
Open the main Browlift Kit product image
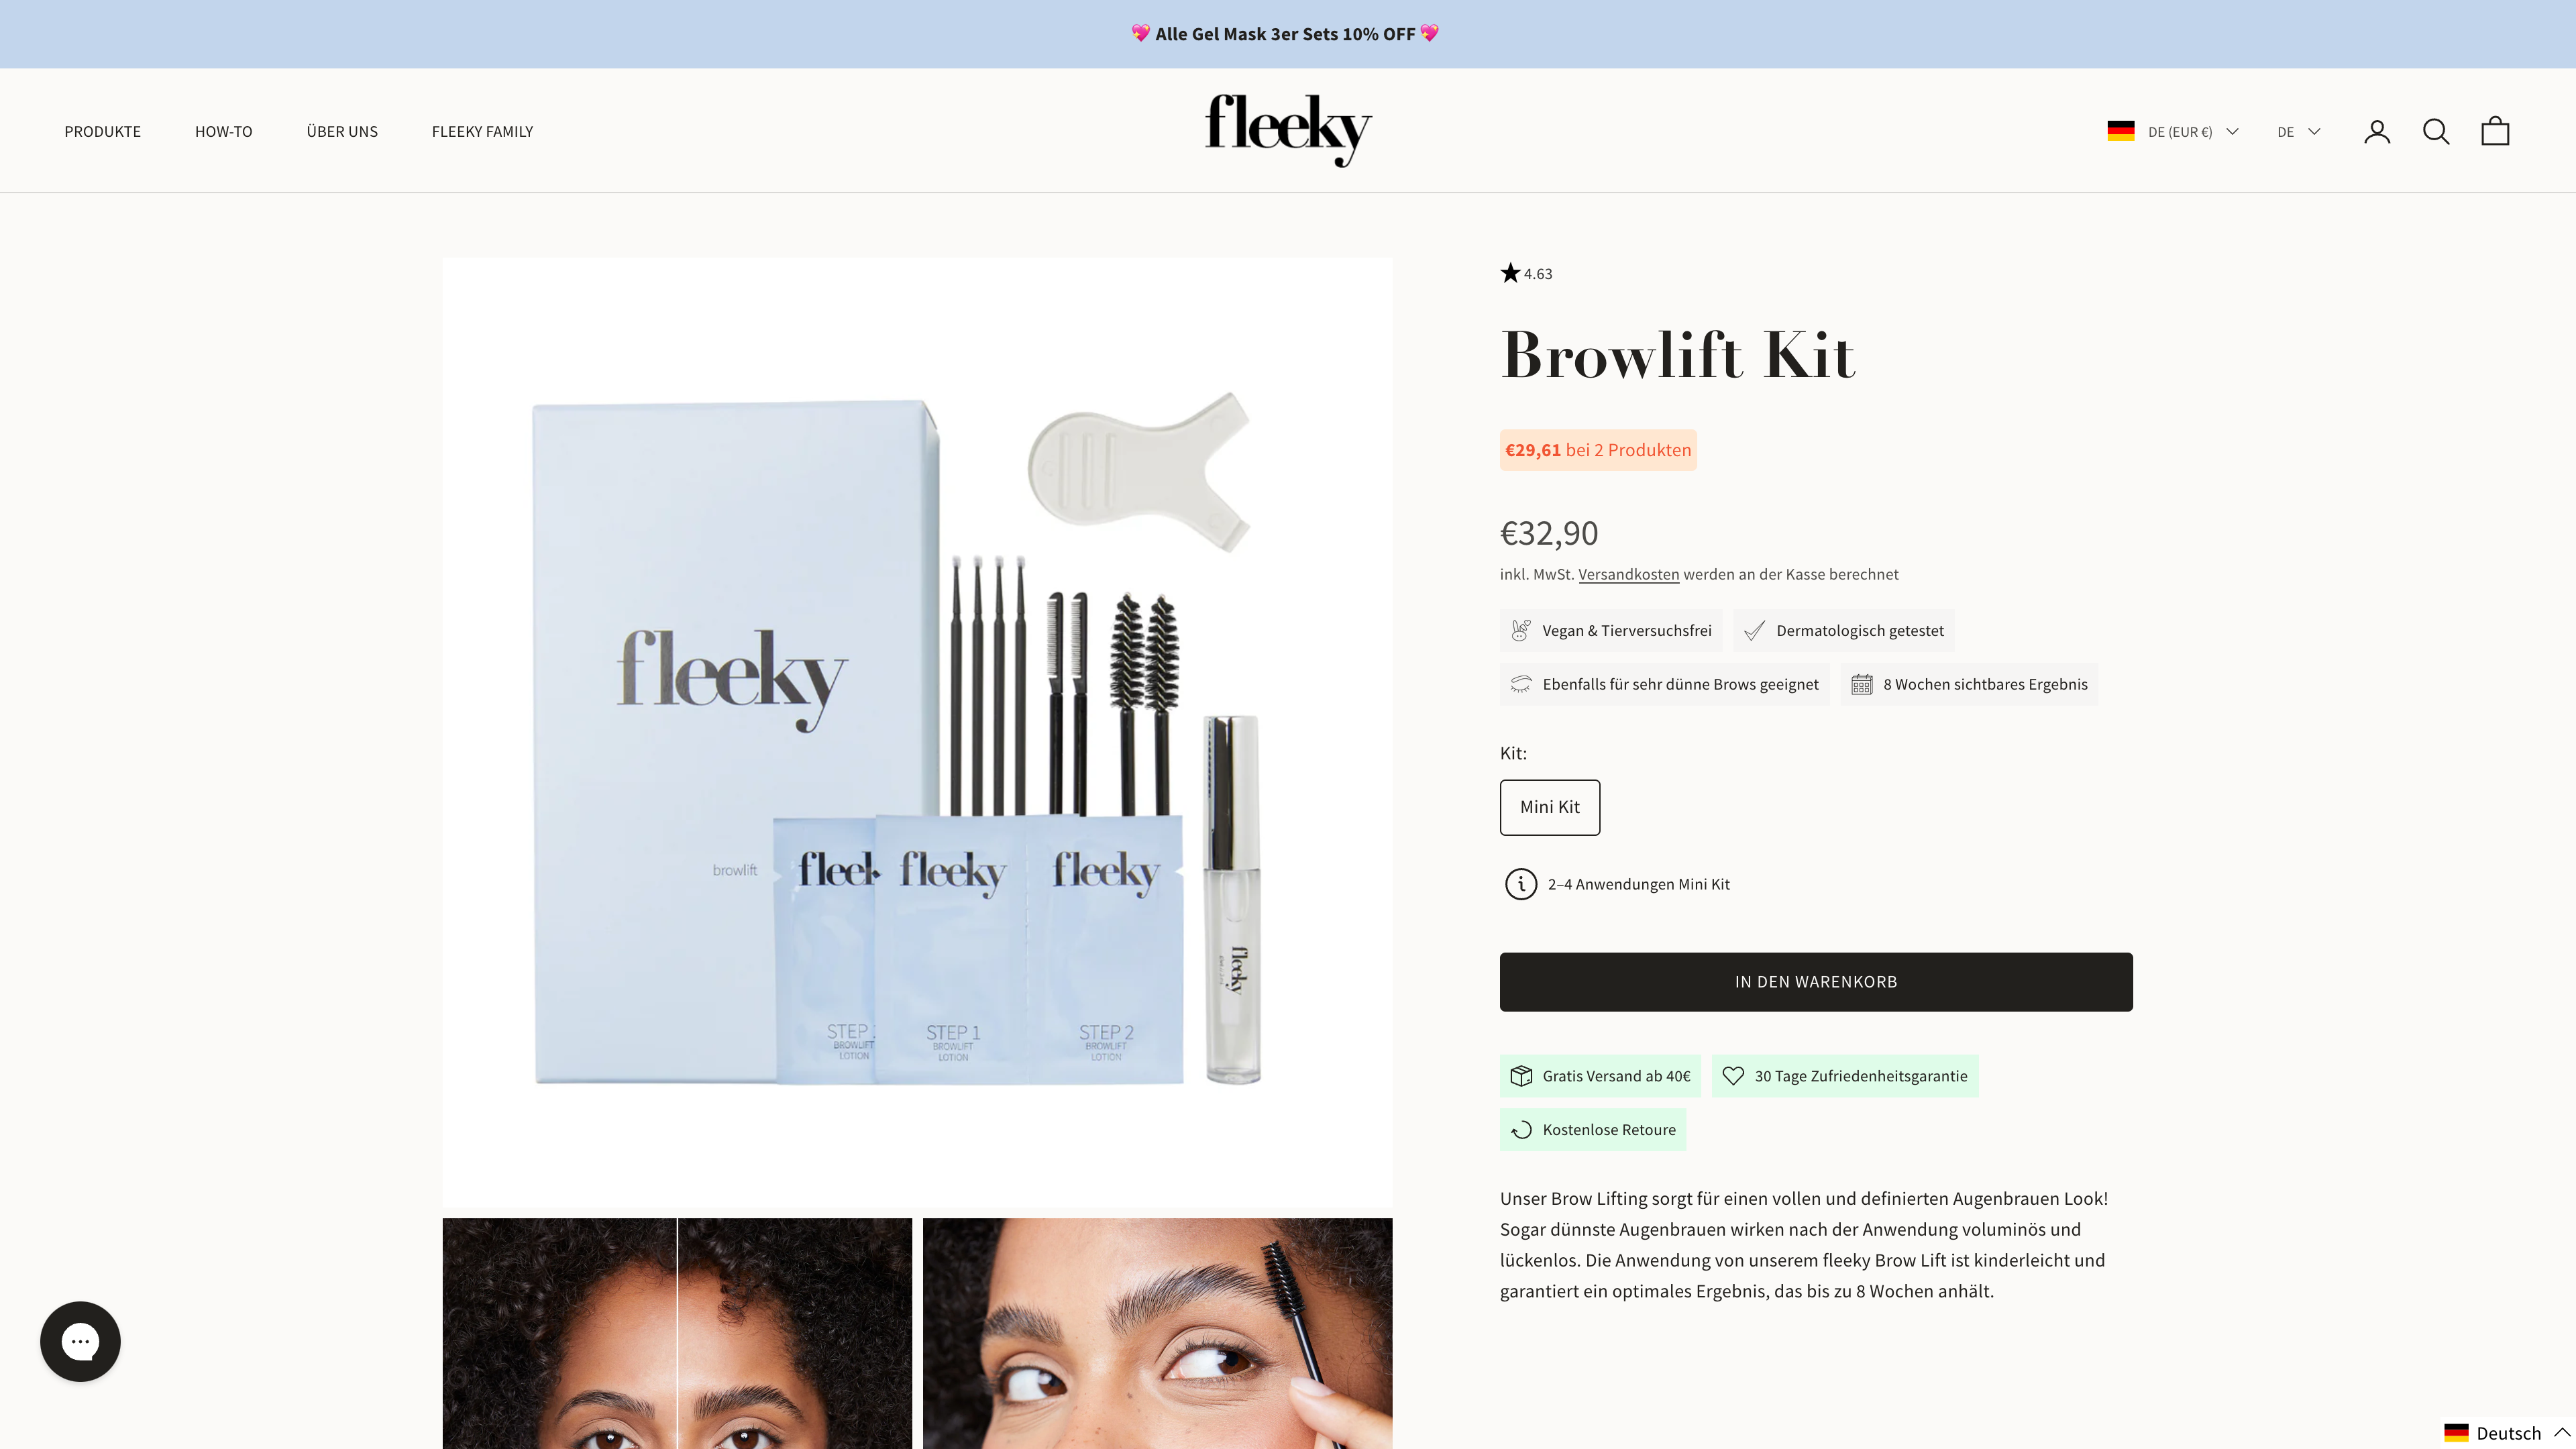(917, 732)
